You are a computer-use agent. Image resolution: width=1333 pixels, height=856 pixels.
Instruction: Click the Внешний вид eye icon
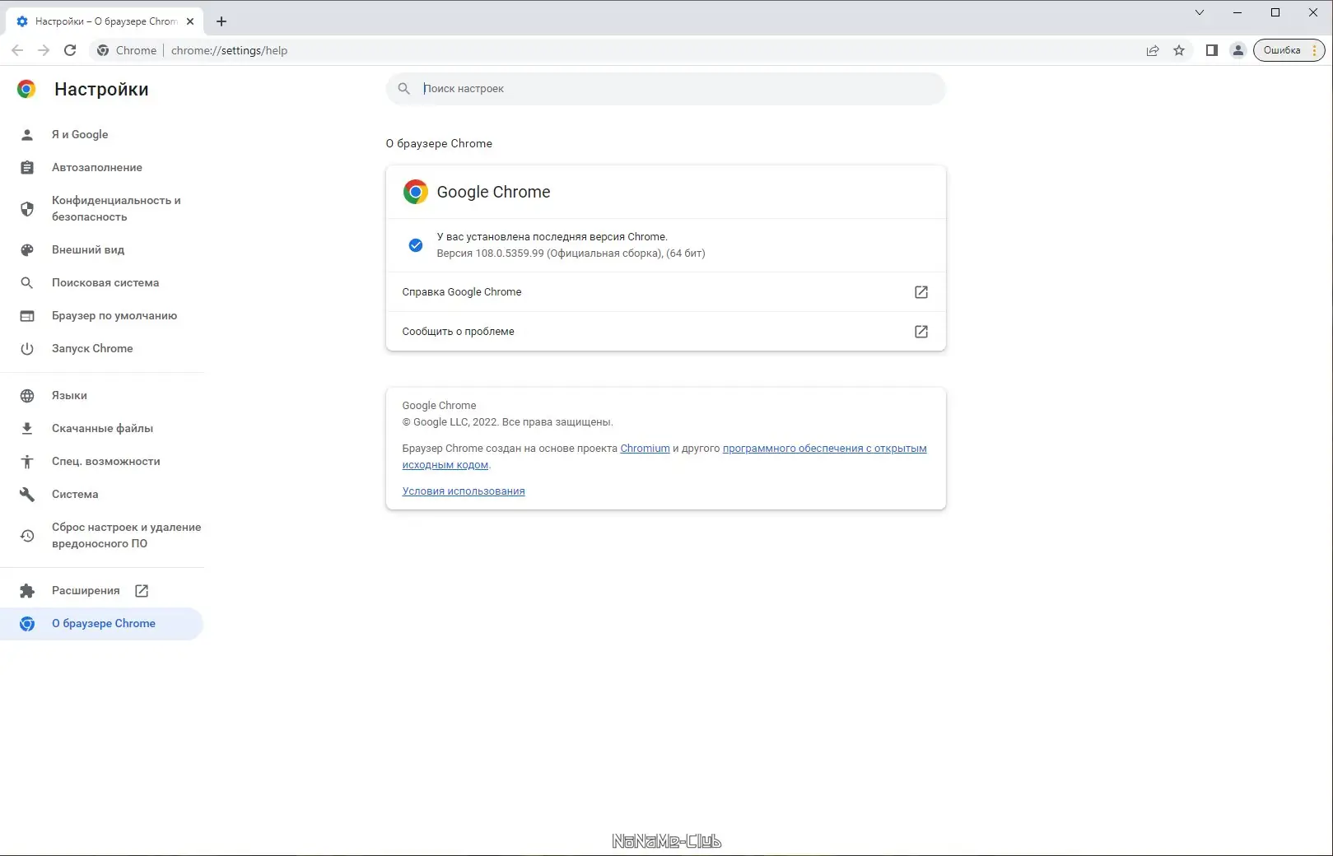point(27,249)
